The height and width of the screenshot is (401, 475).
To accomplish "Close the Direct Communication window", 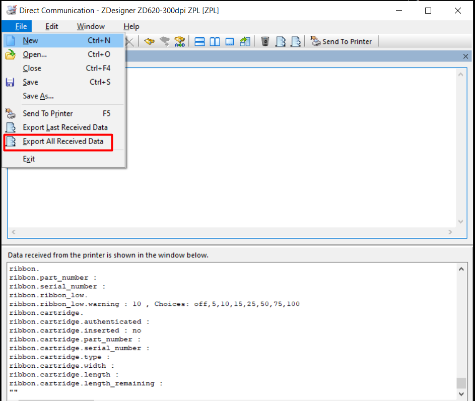I will pyautogui.click(x=458, y=11).
